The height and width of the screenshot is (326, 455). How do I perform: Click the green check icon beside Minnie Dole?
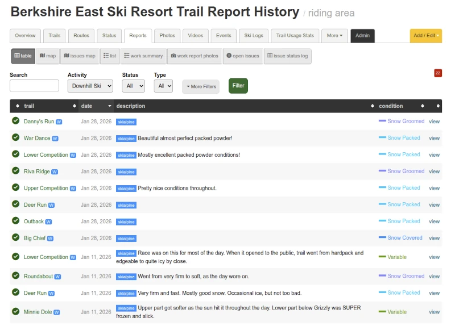[16, 311]
